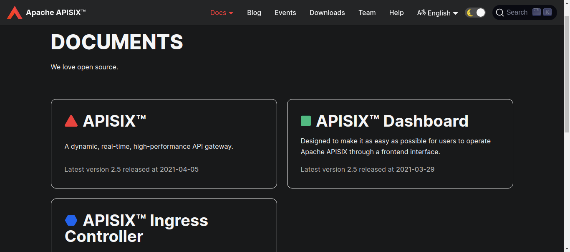Image resolution: width=570 pixels, height=252 pixels.
Task: Open the APISIX™ Dashboard card heading
Action: [392, 121]
